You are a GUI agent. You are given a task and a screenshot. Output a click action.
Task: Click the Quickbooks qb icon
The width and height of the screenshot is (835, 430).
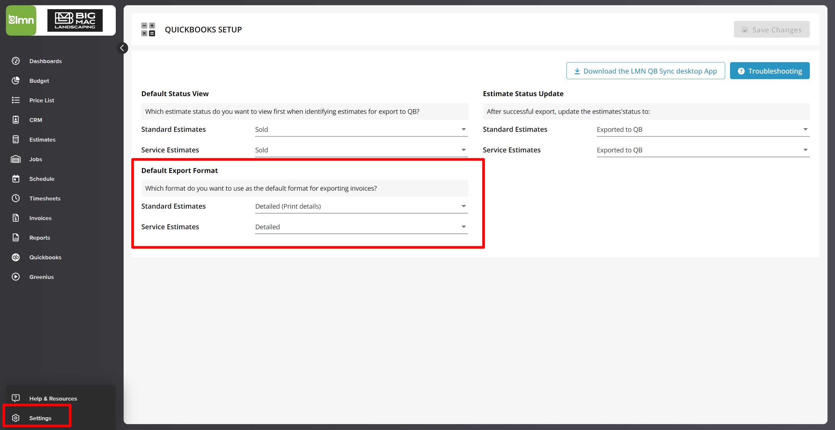click(16, 257)
